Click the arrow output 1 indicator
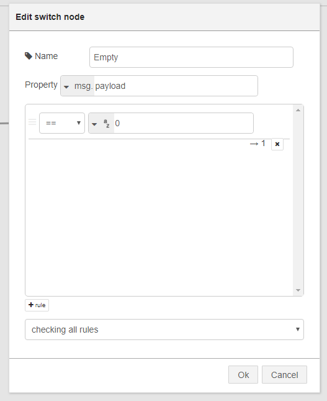Viewport: 327px width, 401px height. coord(258,144)
